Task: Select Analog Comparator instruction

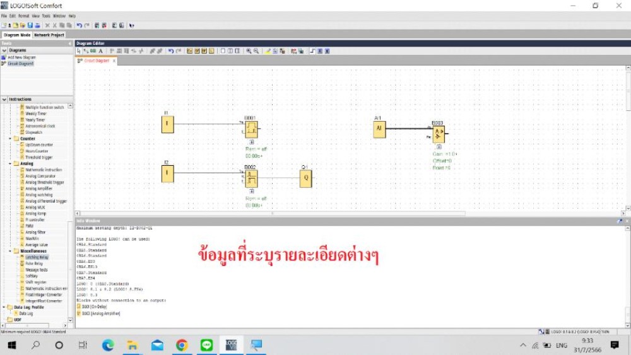Action: pyautogui.click(x=40, y=176)
